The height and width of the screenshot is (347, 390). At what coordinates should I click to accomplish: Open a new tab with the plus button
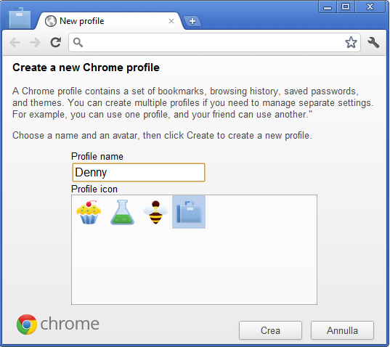point(192,21)
